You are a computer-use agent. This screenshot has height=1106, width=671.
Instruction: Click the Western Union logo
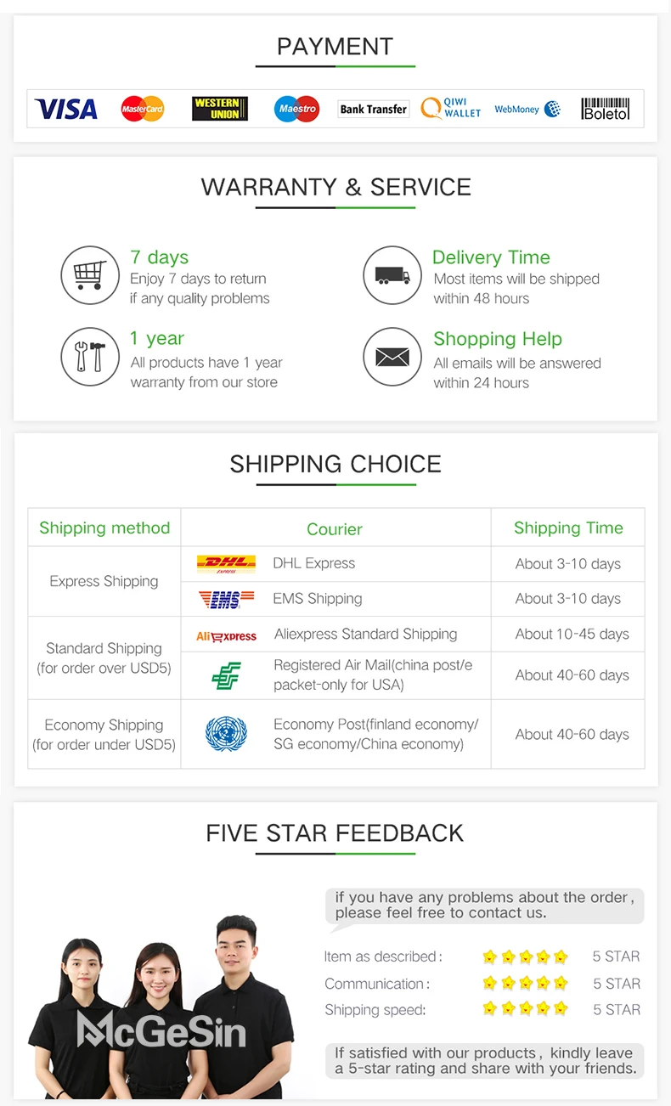220,109
